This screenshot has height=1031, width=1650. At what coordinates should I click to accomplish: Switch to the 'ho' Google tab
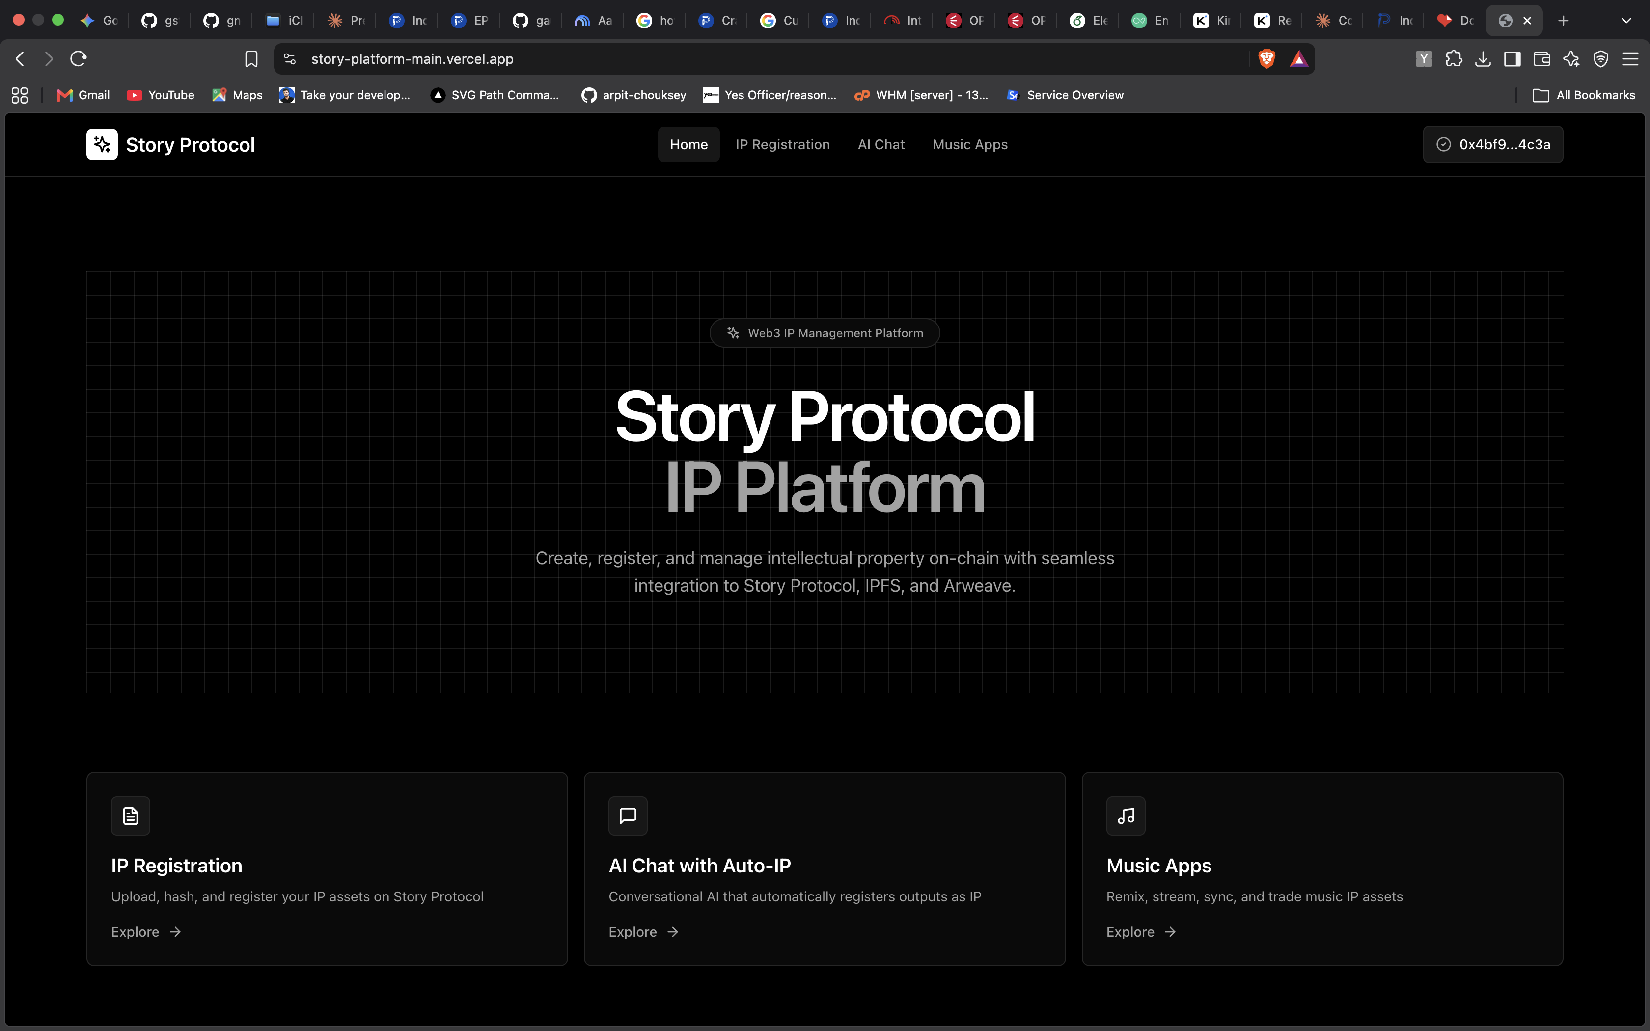[x=655, y=21]
